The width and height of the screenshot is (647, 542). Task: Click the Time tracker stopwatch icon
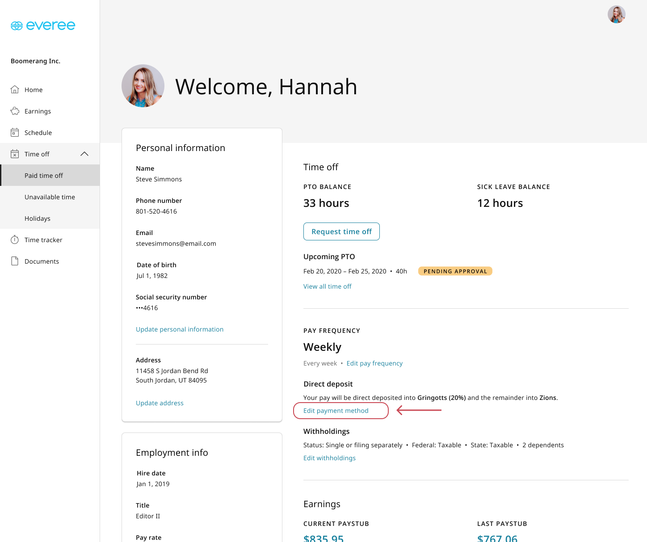click(15, 239)
